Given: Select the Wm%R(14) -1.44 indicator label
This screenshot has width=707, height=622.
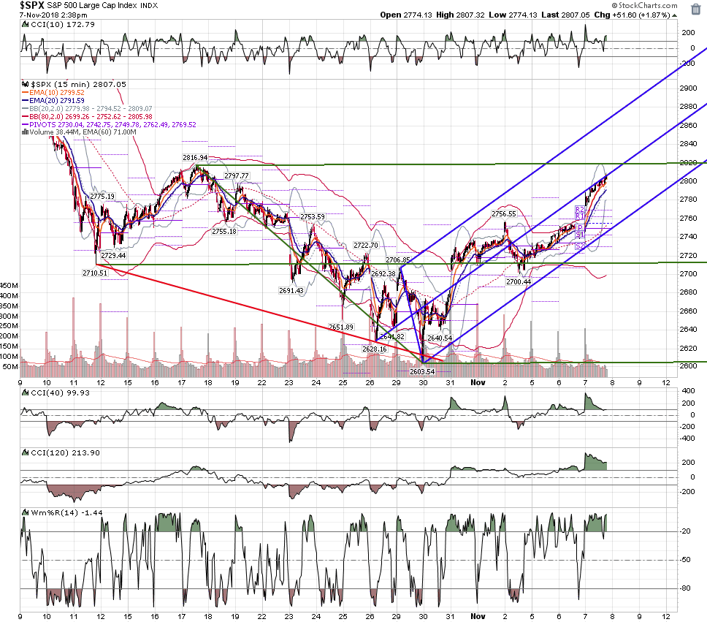Looking at the screenshot, I should click(x=66, y=513).
